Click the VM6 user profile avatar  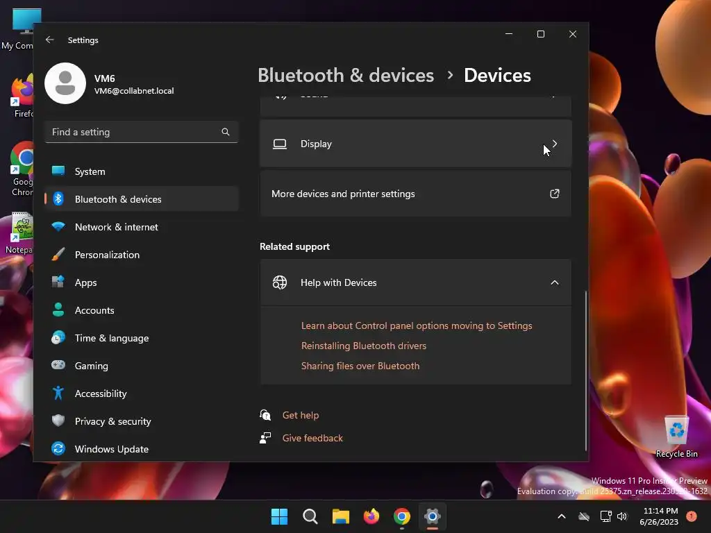tap(65, 83)
